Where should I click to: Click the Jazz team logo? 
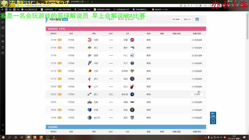pos(90,94)
